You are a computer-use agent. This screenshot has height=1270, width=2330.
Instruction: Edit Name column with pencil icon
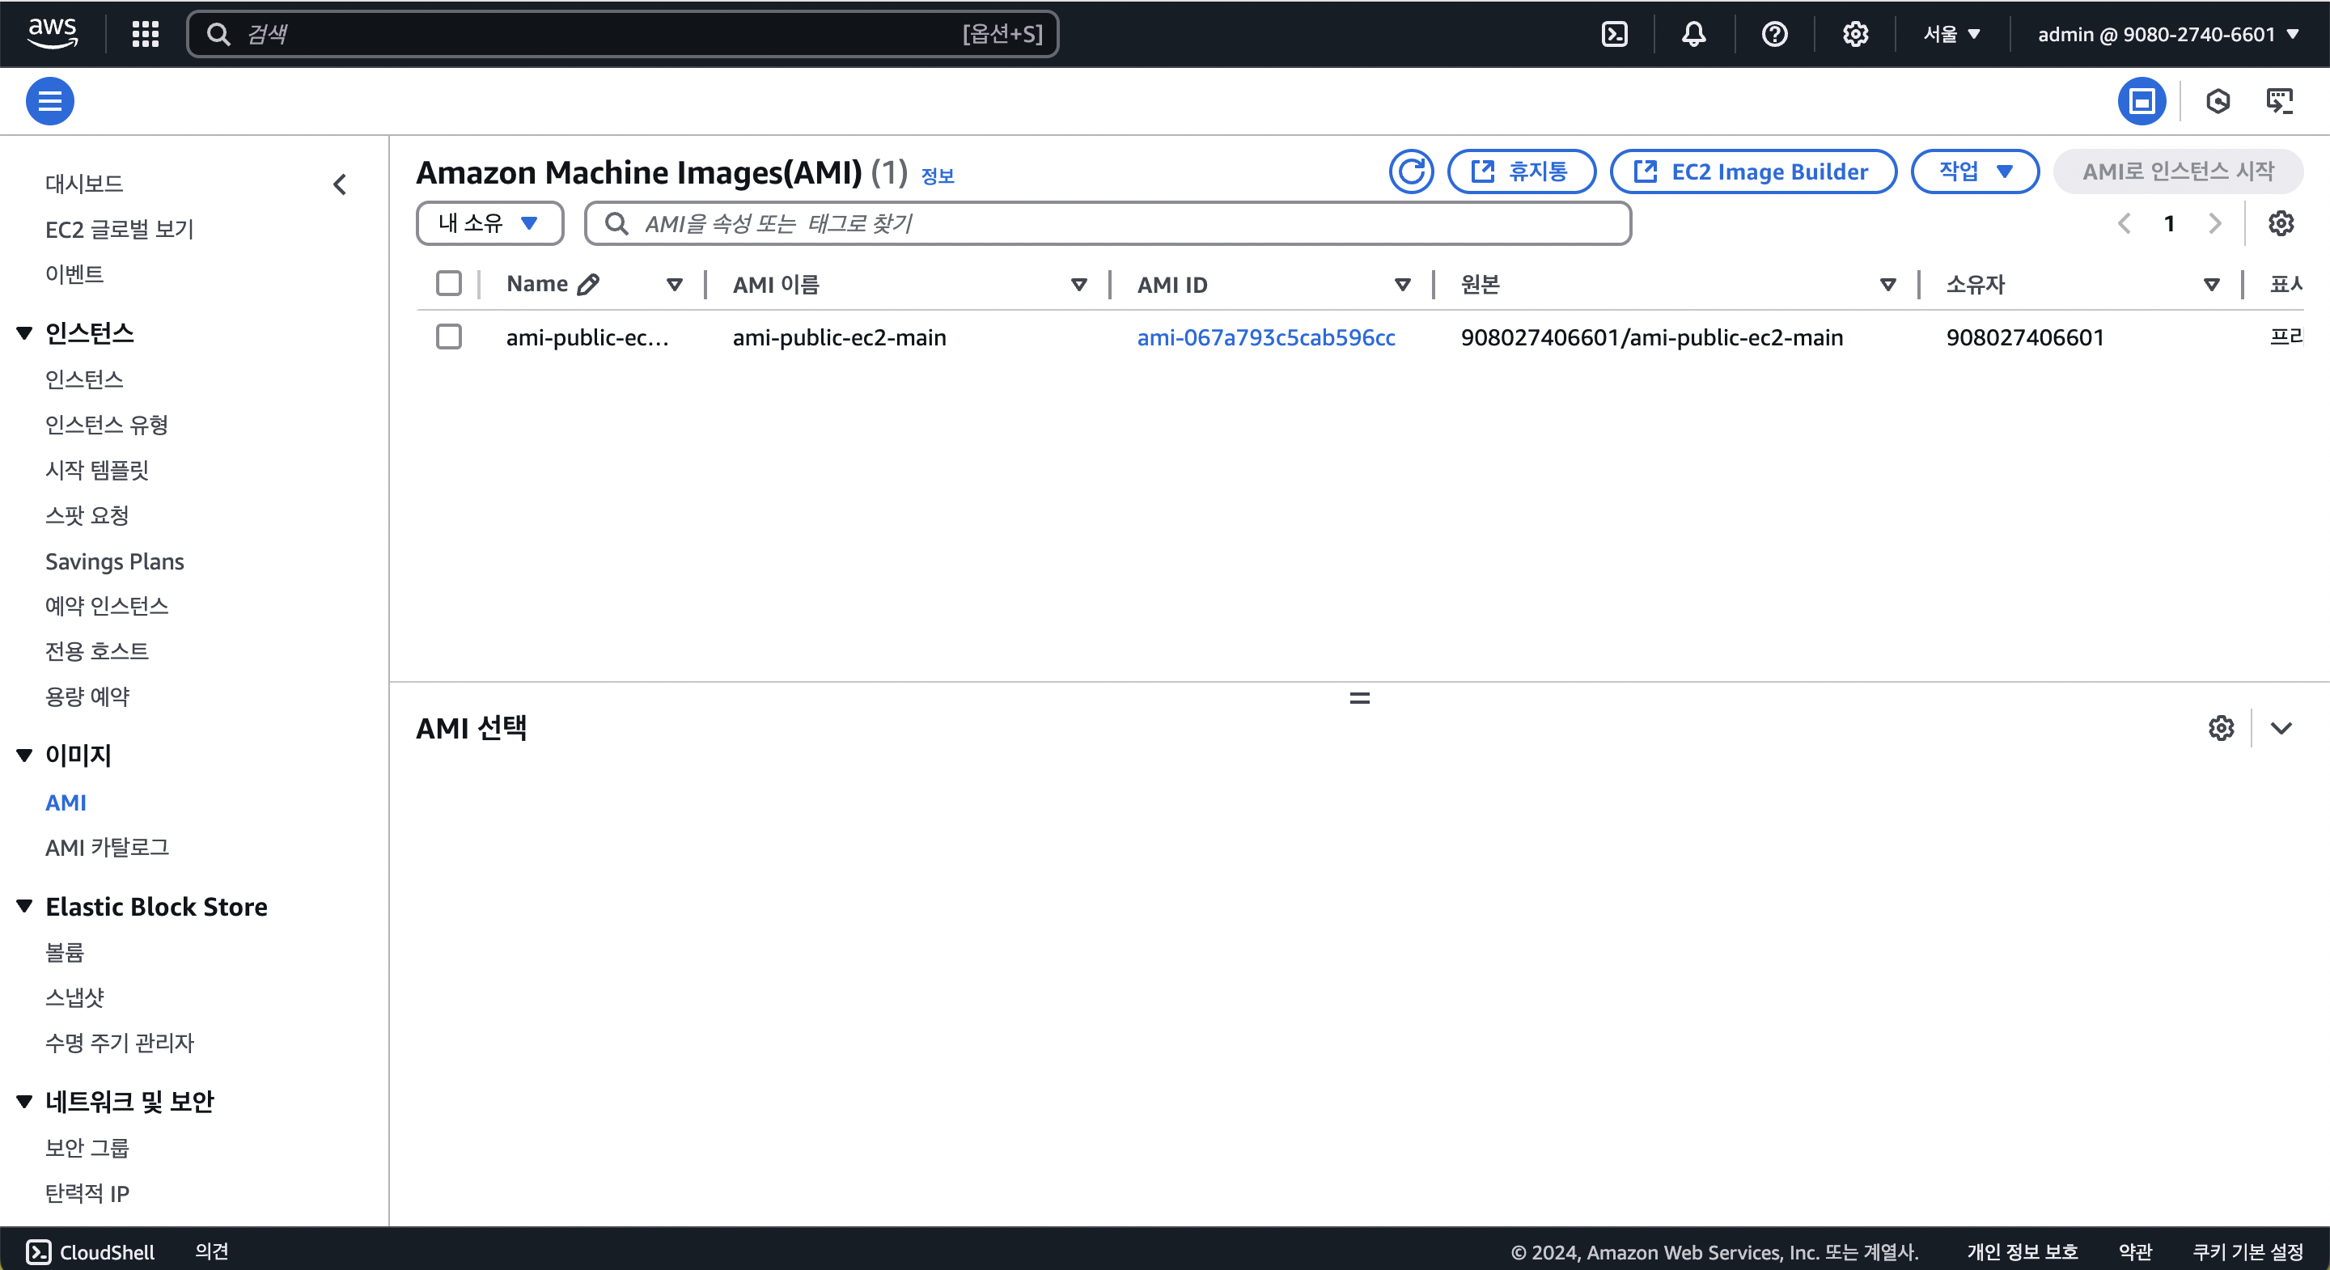point(589,284)
